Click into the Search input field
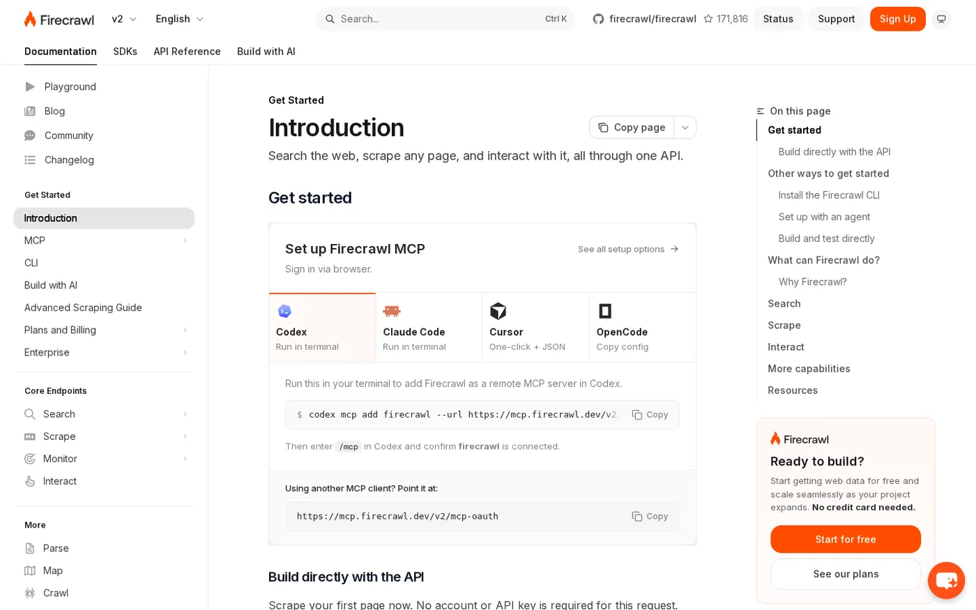Screen dimensions: 976x610 pos(445,19)
